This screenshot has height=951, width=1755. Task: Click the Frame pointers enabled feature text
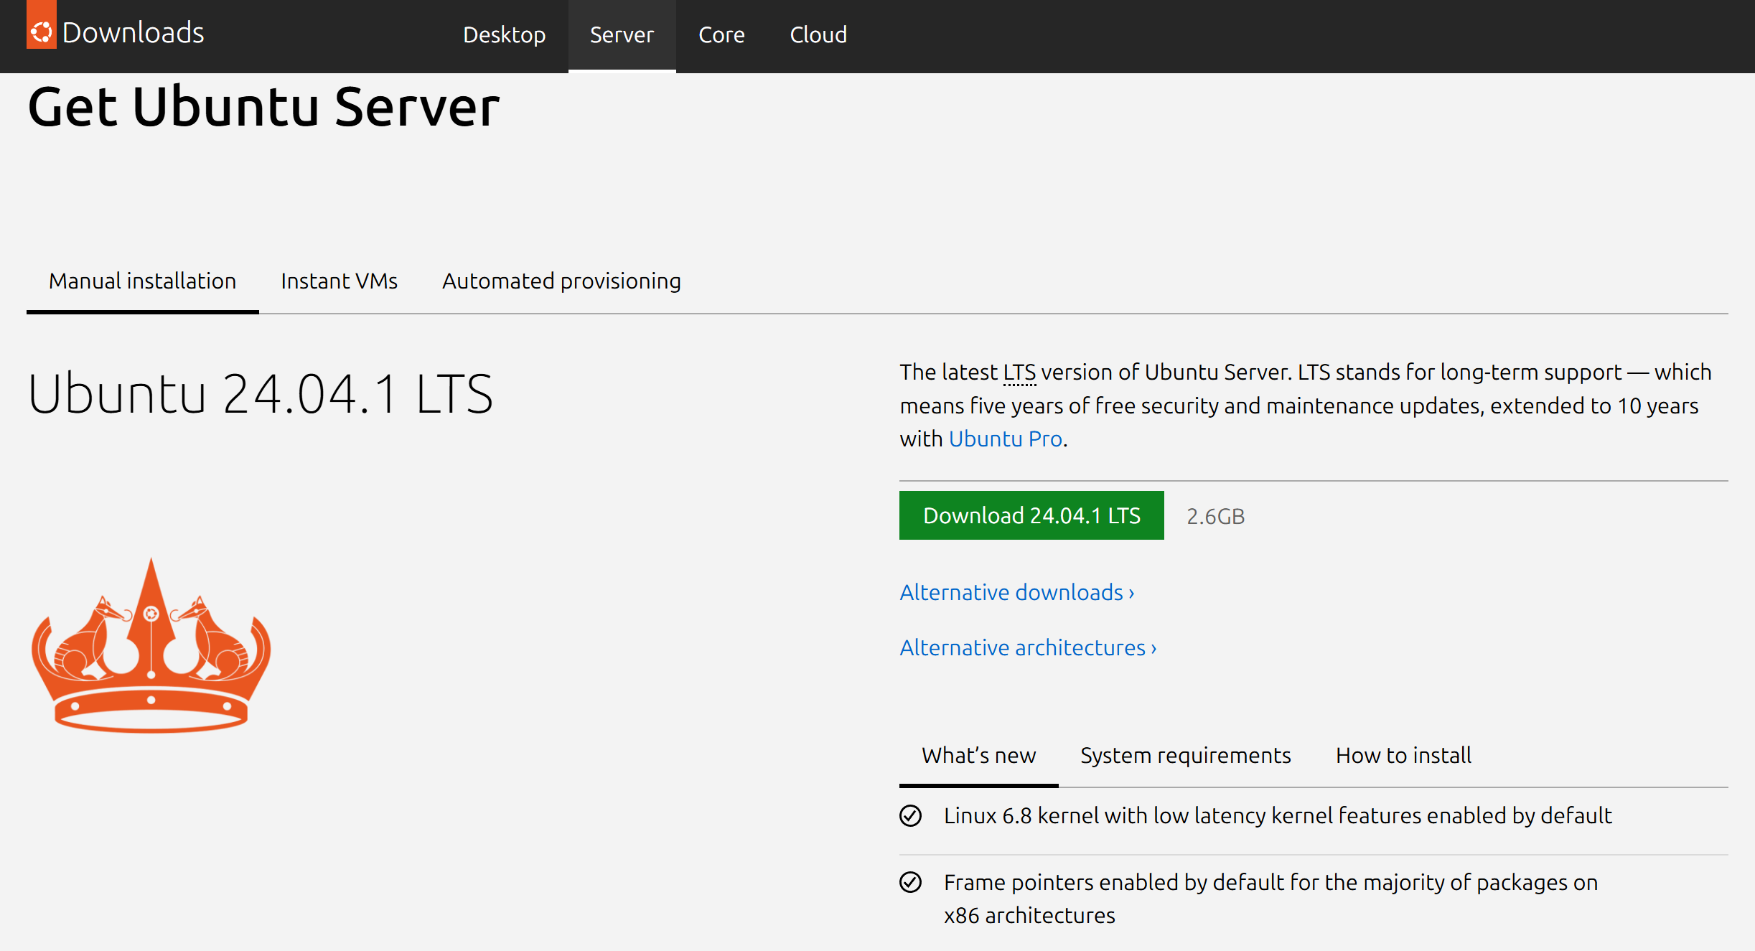tap(1270, 899)
